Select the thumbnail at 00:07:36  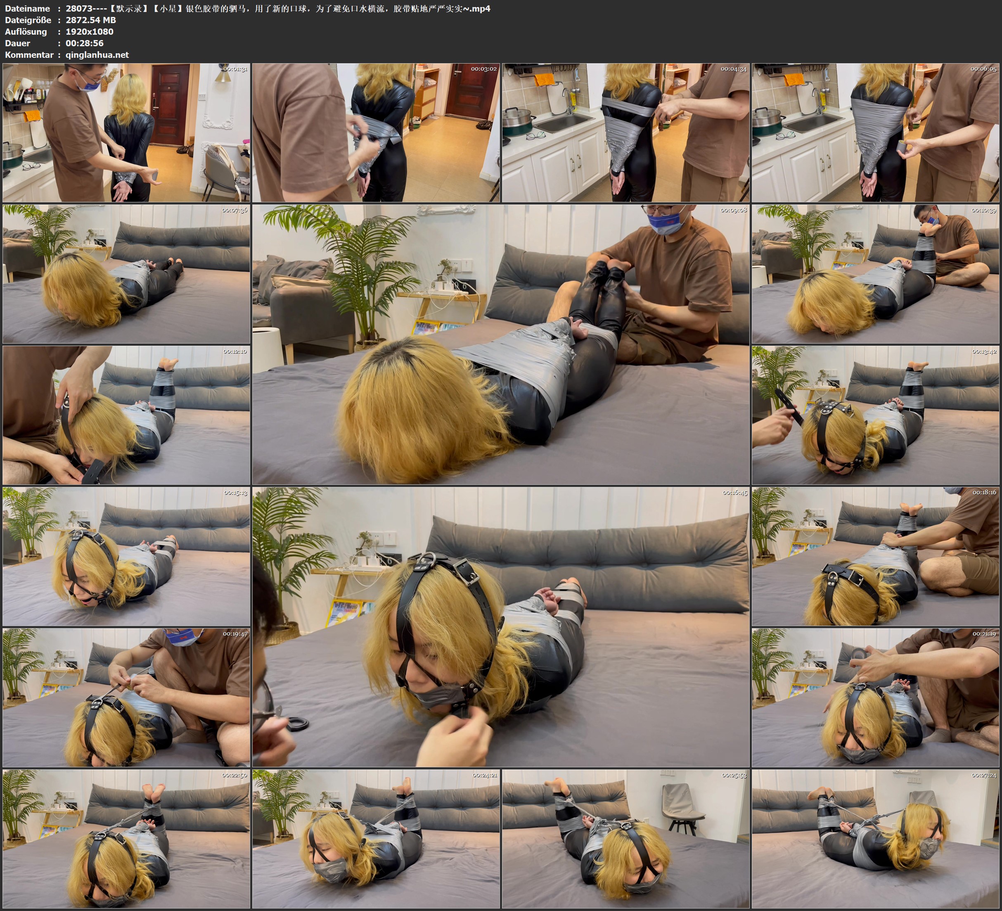126,273
